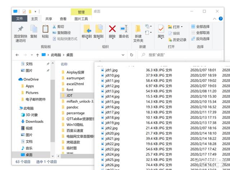Select 此电脑 in the navigation pane
This screenshot has width=230, height=170.
(x=26, y=108)
